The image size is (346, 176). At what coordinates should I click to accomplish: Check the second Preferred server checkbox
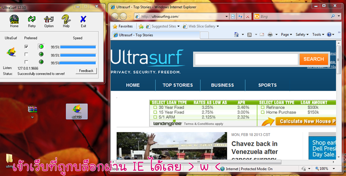pos(26,54)
